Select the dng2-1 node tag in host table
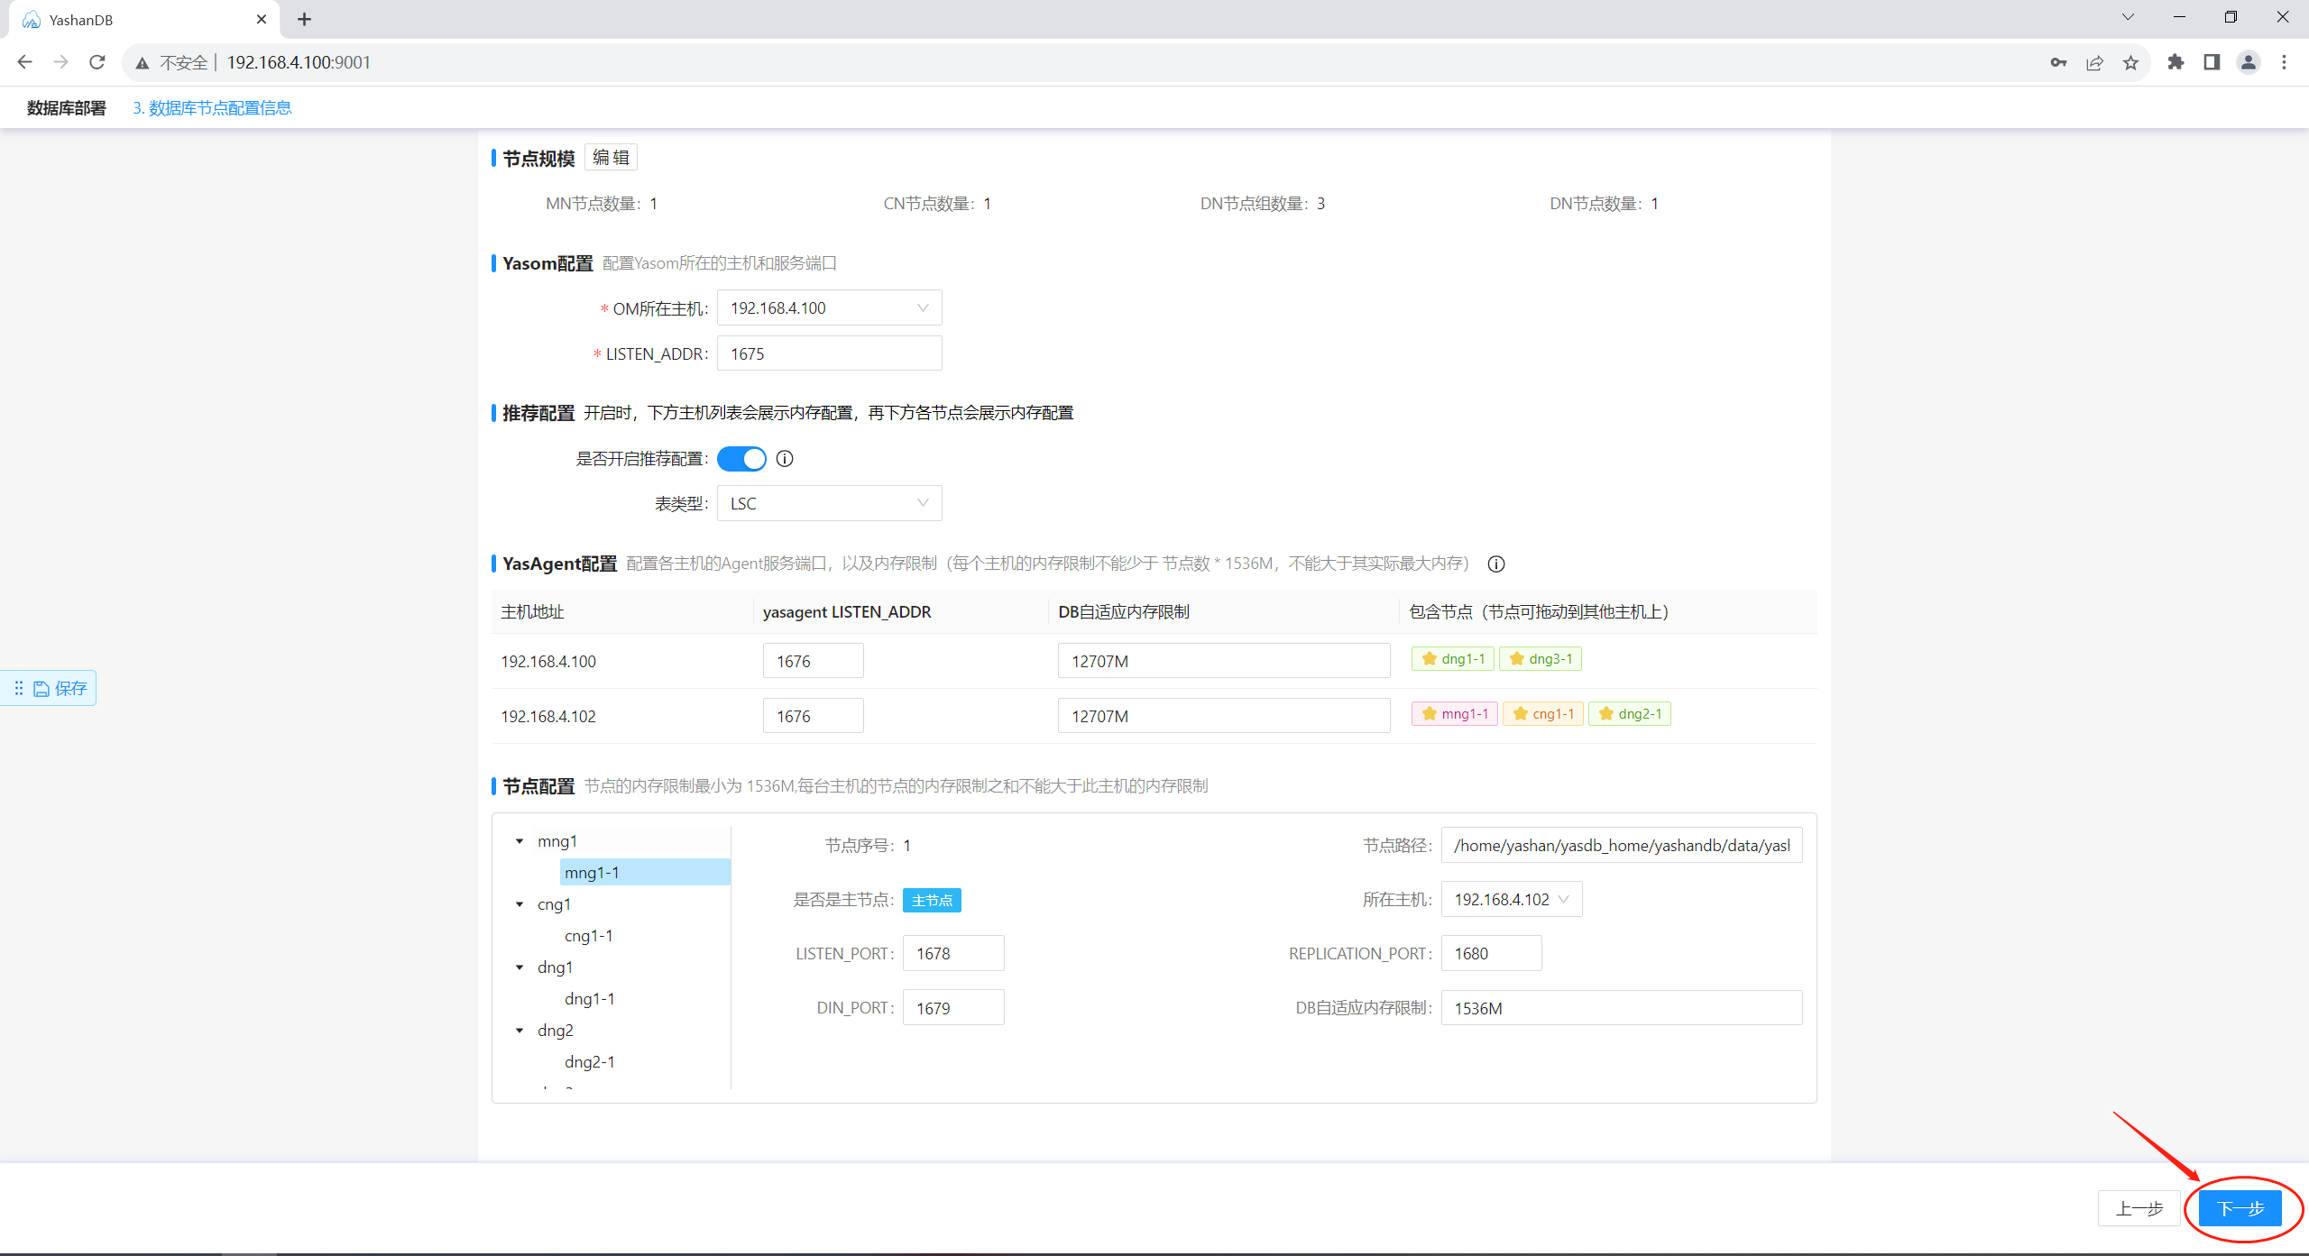 pos(1630,714)
